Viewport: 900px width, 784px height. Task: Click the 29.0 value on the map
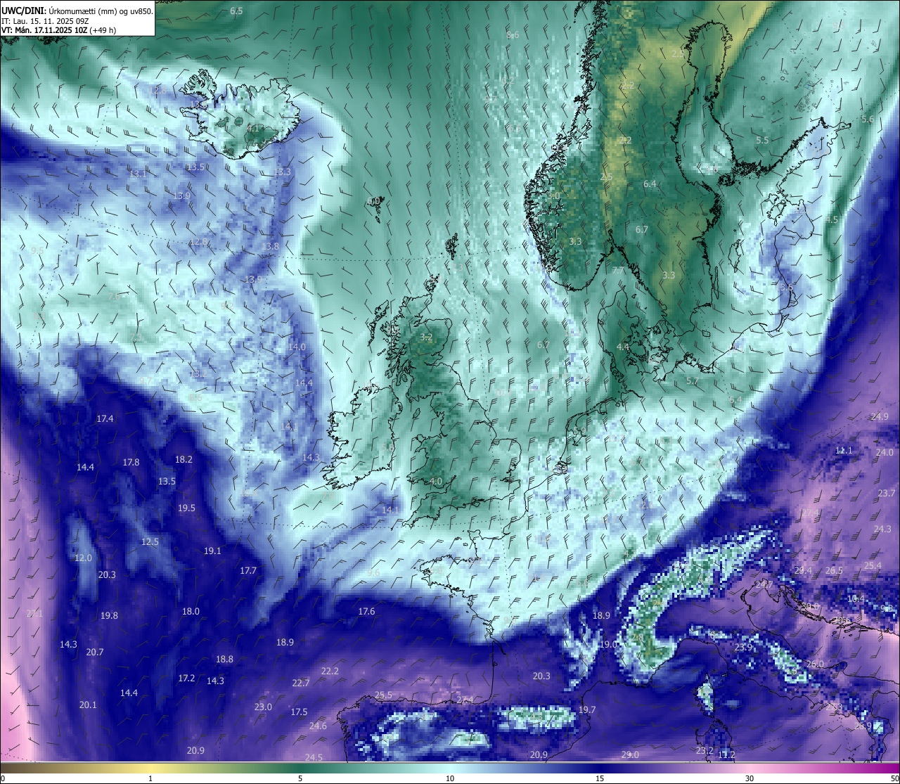[630, 754]
